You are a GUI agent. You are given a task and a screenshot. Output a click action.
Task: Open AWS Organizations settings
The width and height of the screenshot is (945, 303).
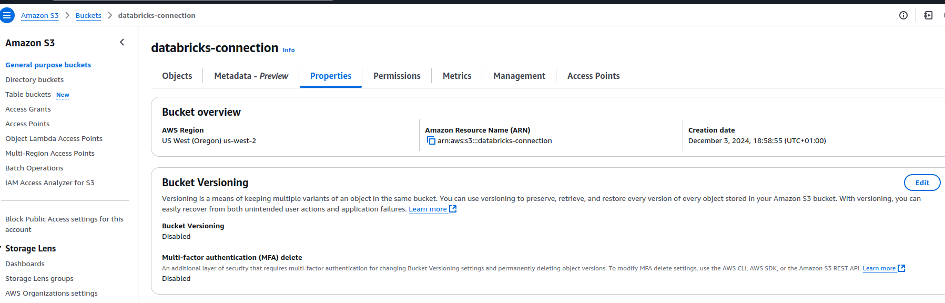coord(52,293)
